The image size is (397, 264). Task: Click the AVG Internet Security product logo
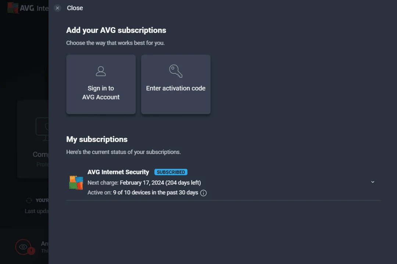pos(76,183)
